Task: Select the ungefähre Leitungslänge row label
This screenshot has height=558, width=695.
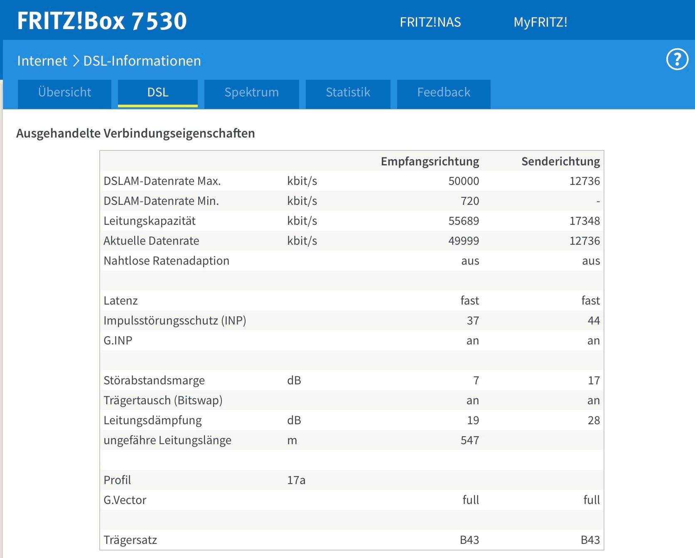Action: coord(167,440)
